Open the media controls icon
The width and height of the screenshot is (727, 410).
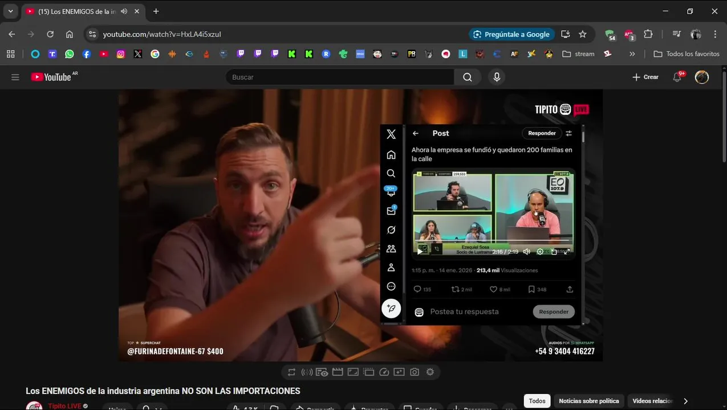(x=677, y=34)
